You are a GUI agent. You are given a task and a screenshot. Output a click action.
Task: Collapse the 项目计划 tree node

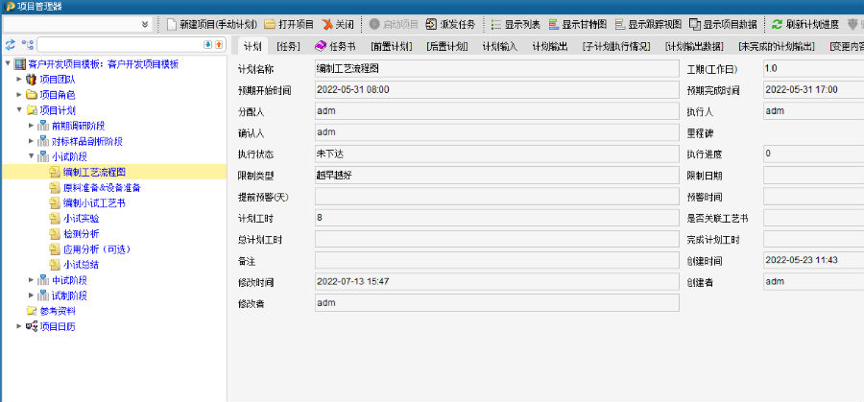[x=19, y=110]
